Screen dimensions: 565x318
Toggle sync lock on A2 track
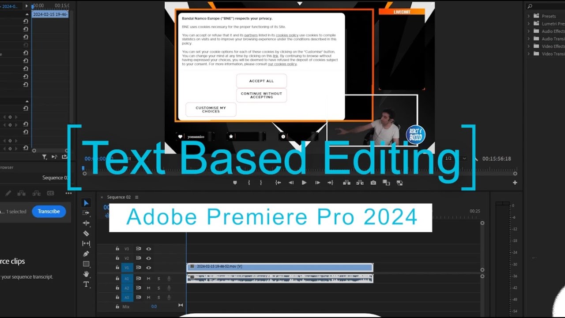(x=138, y=288)
